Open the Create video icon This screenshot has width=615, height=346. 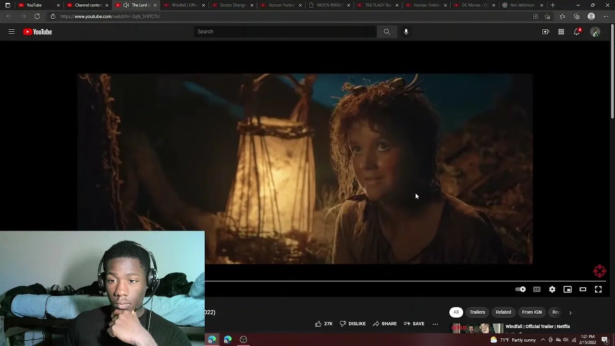pos(546,32)
